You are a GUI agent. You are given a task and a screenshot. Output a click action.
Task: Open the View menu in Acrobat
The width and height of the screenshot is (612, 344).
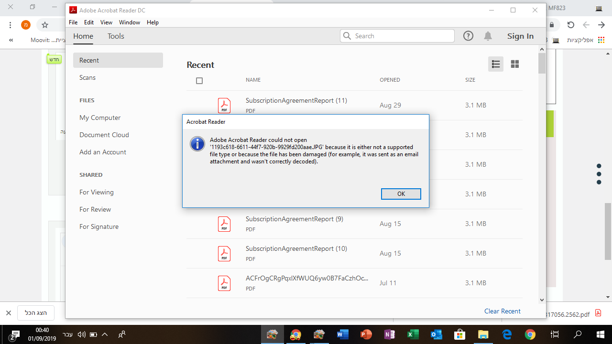pos(106,22)
